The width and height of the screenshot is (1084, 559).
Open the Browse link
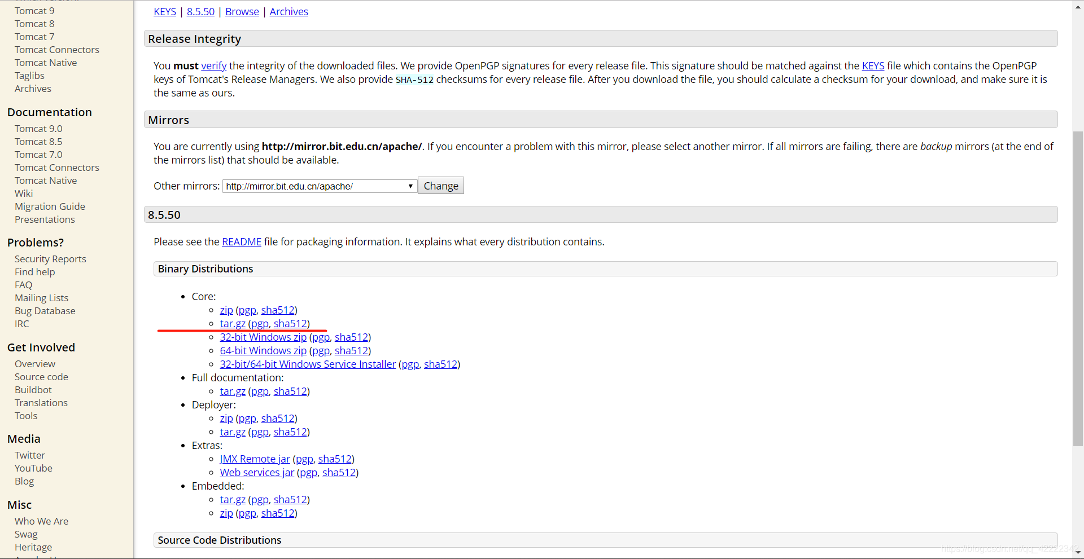242,12
